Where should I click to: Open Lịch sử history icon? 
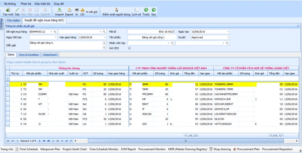[136, 10]
